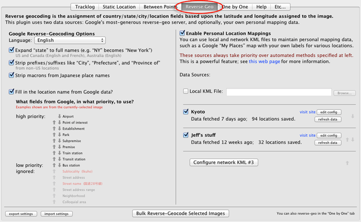361x222 pixels.
Task: Move Point of interest up in priority
Action: tap(54, 122)
